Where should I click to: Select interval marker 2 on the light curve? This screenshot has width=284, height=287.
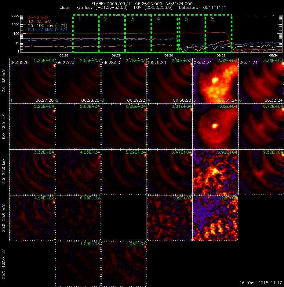106,19
